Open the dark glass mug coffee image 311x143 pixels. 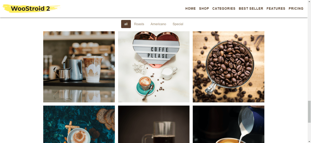click(154, 124)
